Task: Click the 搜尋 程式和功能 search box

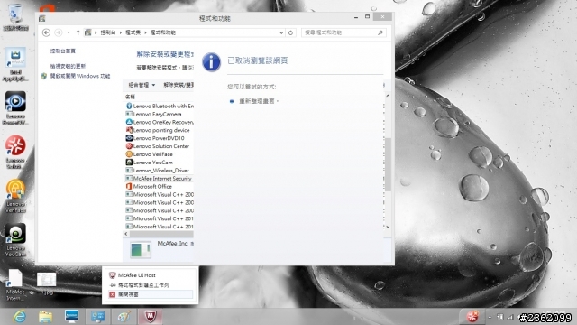Action: (343, 32)
